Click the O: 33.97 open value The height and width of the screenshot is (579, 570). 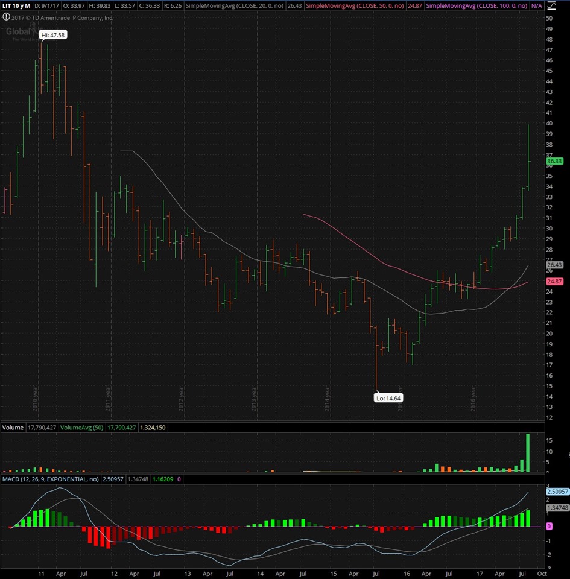[x=74, y=5]
